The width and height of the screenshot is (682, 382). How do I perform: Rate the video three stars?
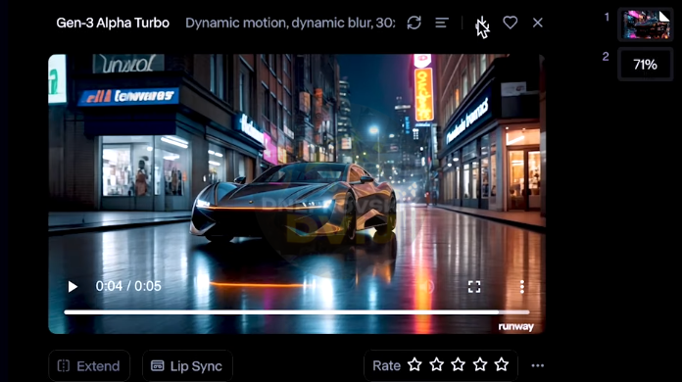click(458, 364)
